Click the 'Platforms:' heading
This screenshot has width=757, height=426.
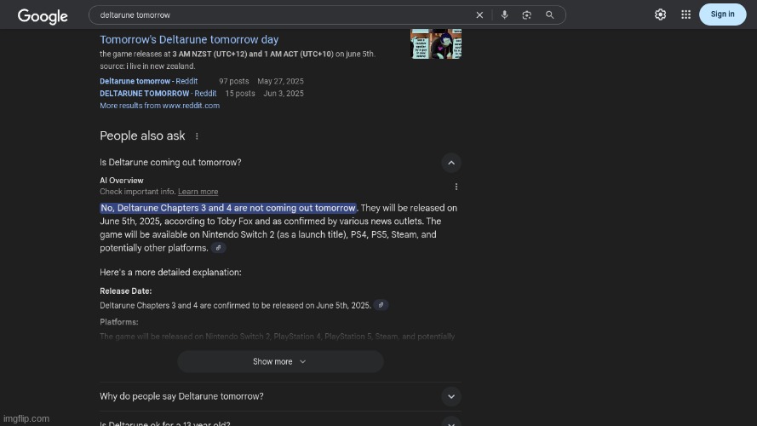118,322
